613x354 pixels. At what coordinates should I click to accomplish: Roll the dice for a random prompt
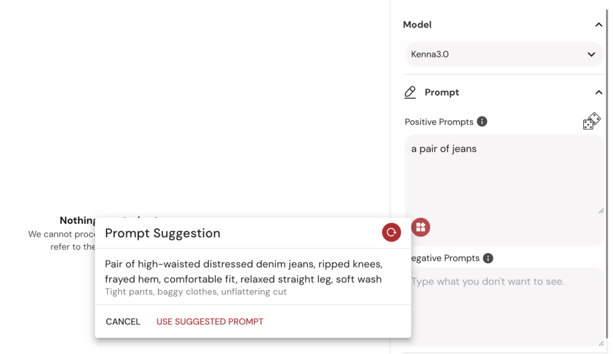[591, 121]
